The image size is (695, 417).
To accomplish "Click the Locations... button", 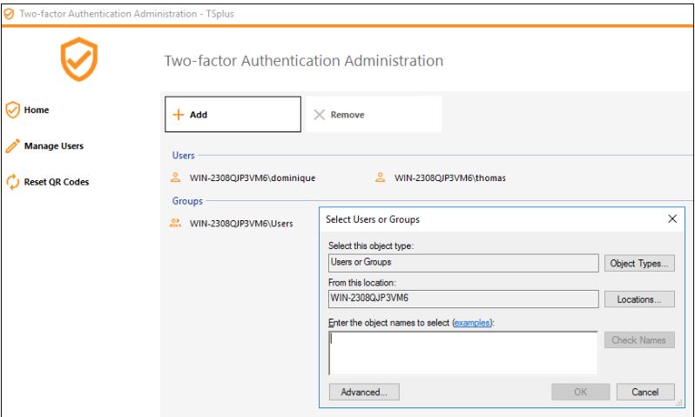I will point(639,299).
